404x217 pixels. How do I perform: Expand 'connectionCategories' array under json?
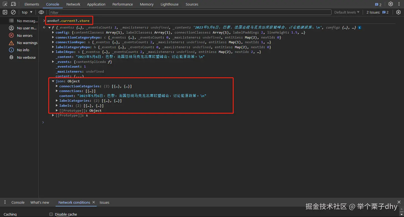click(x=57, y=86)
